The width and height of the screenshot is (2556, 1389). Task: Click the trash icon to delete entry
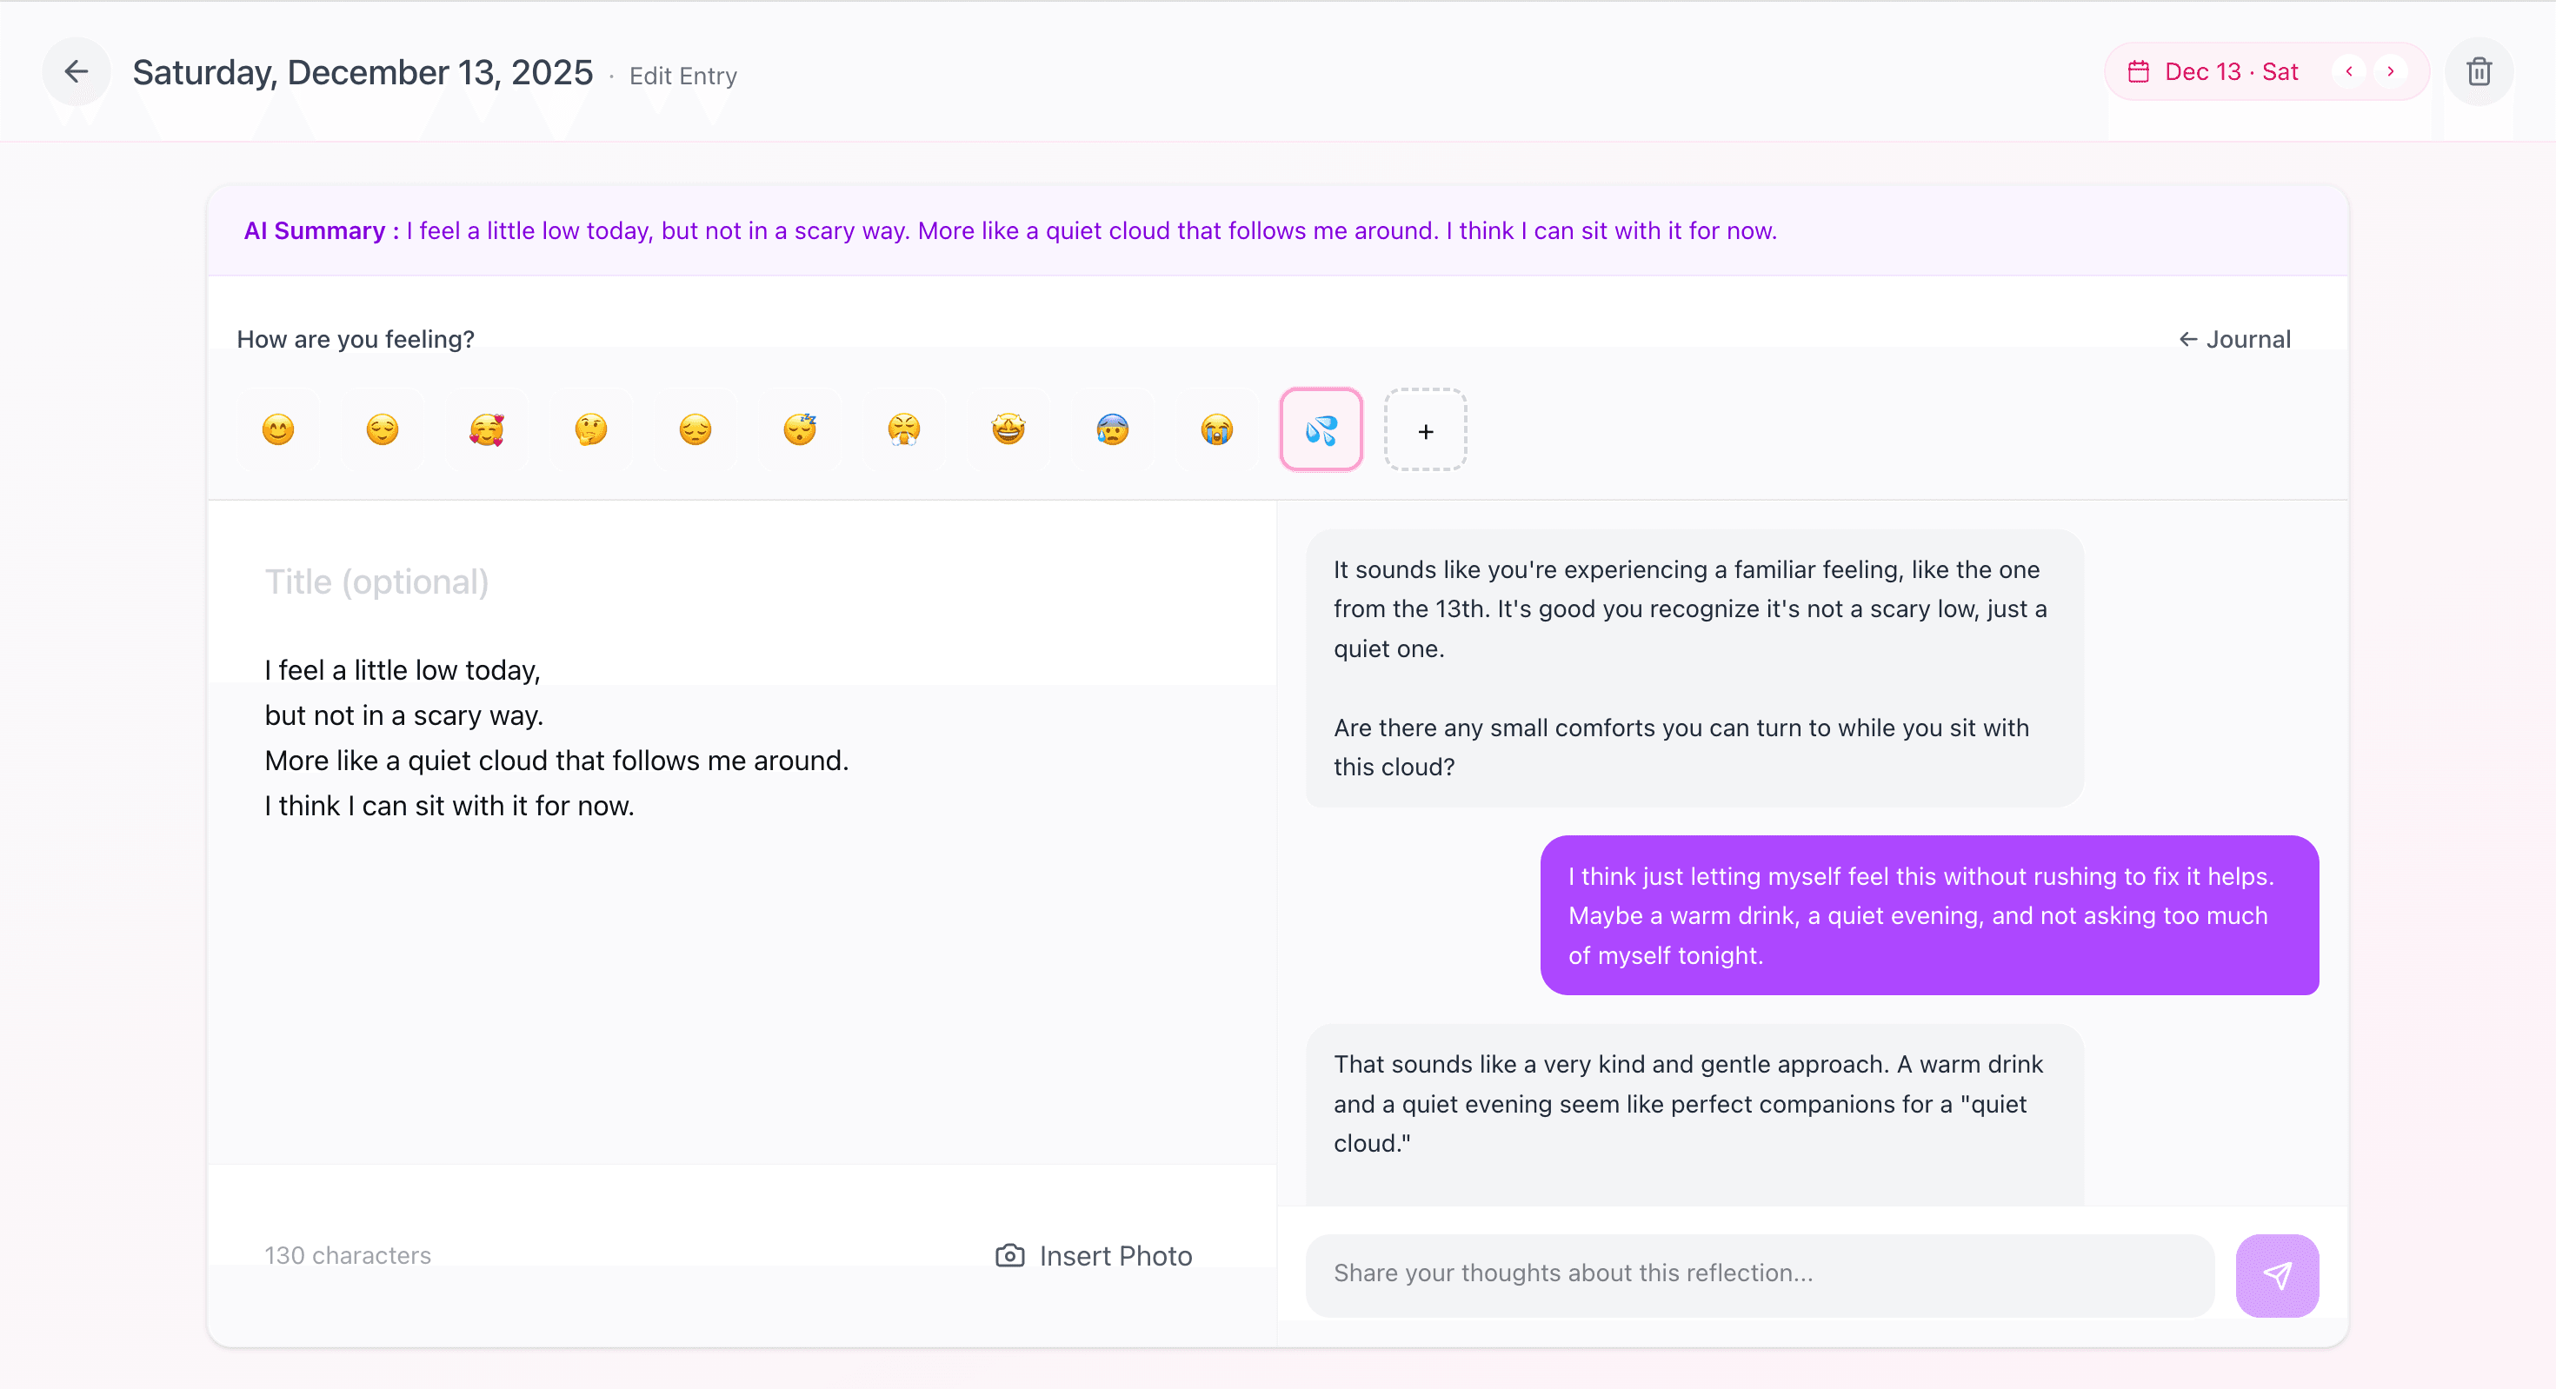(2479, 70)
